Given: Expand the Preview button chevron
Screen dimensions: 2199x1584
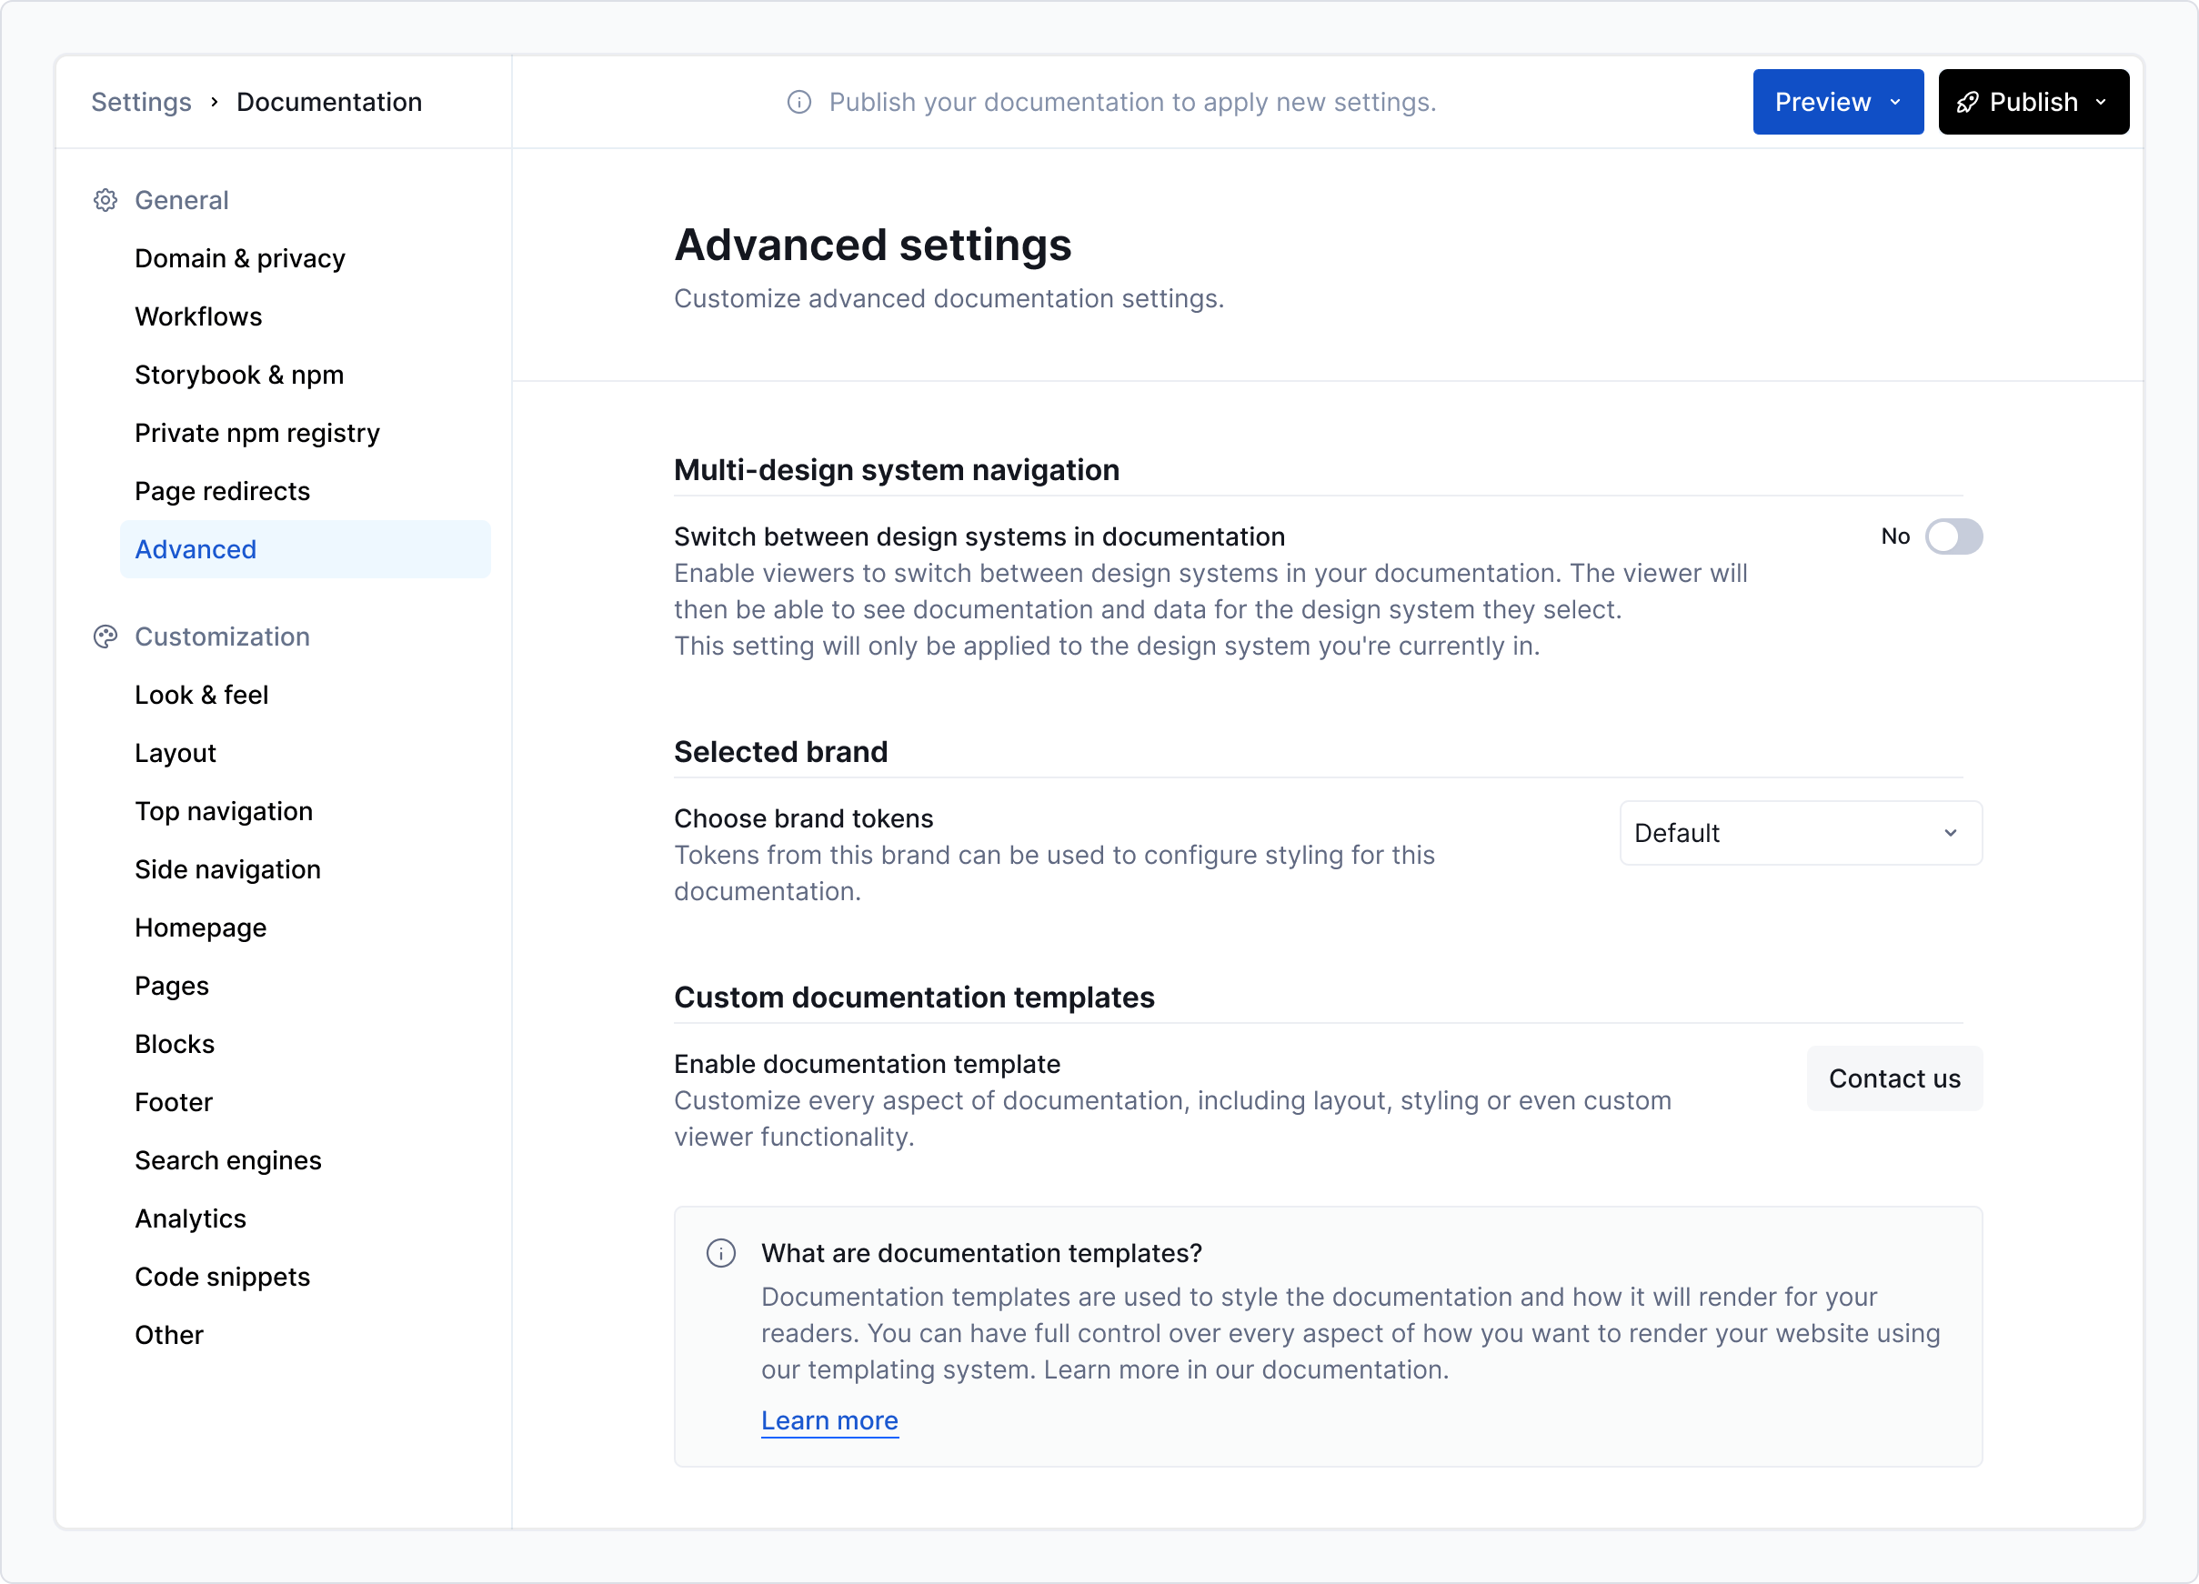Looking at the screenshot, I should point(1894,103).
